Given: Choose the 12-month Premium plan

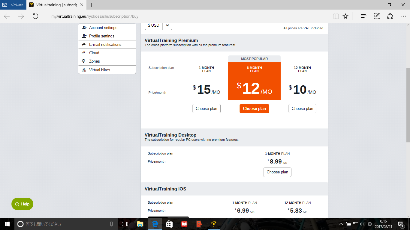Looking at the screenshot, I should click(x=302, y=108).
